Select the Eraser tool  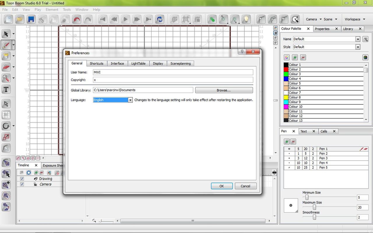6,67
